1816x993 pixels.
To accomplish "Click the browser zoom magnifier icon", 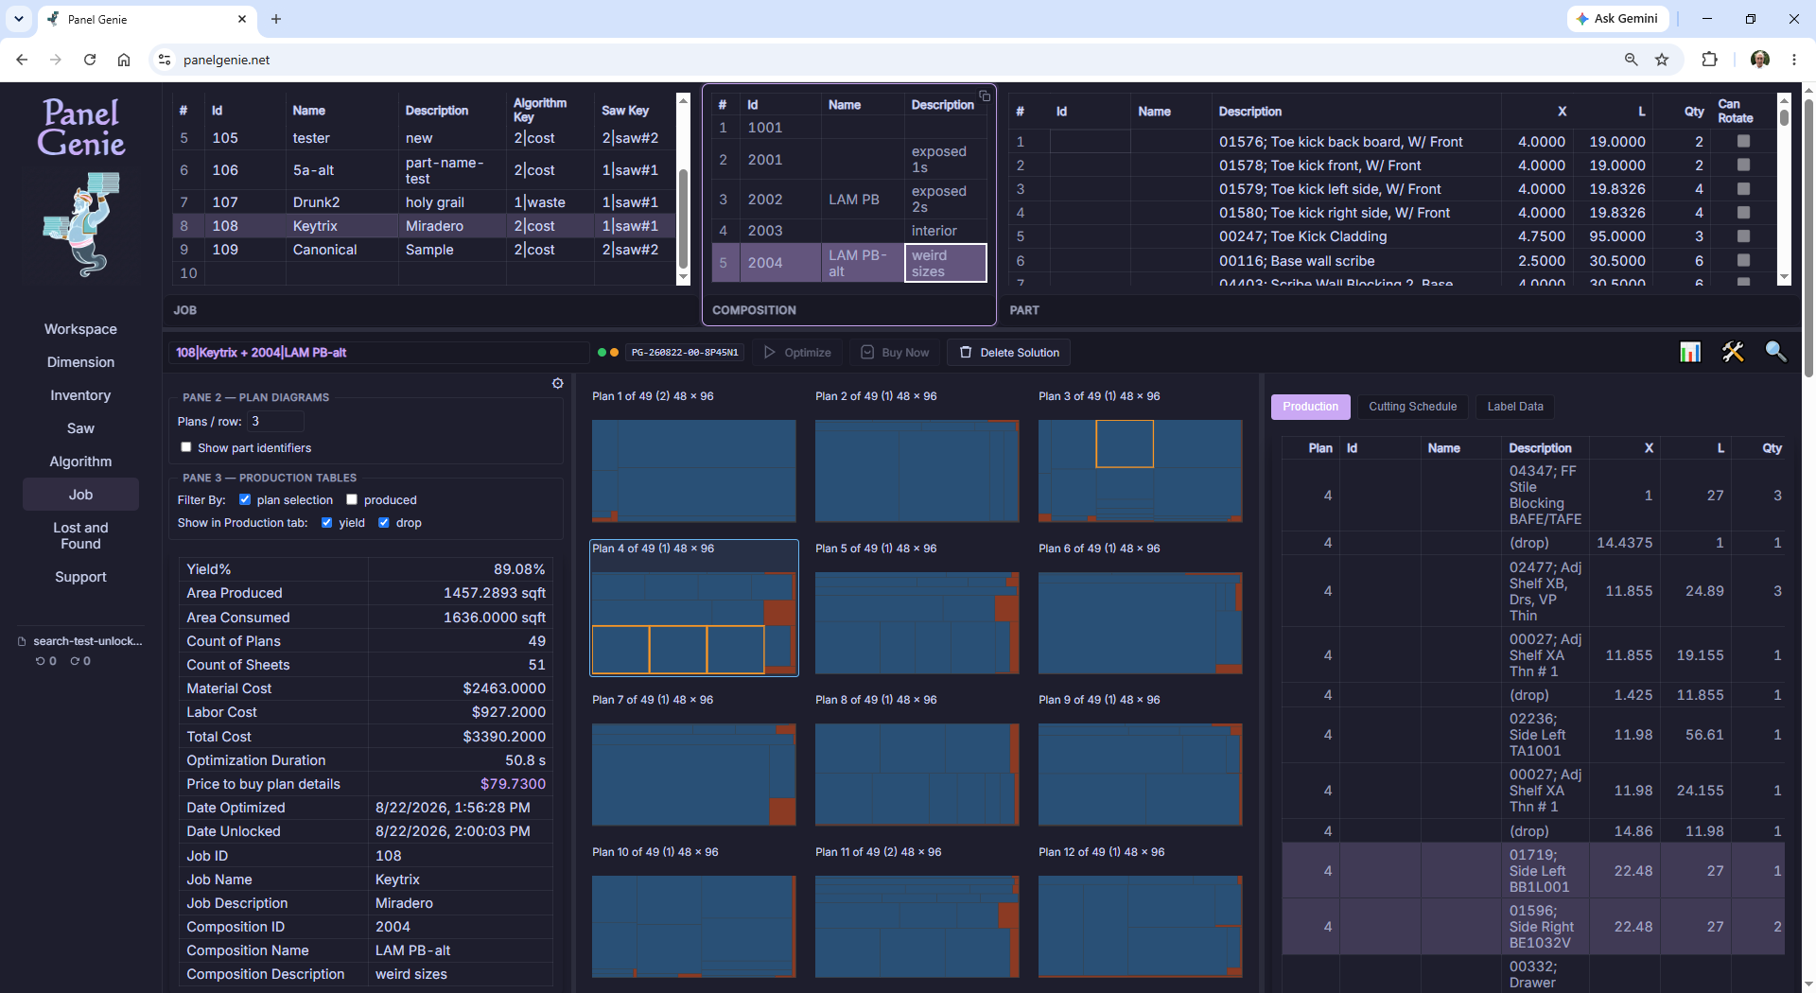I will pos(1631,60).
